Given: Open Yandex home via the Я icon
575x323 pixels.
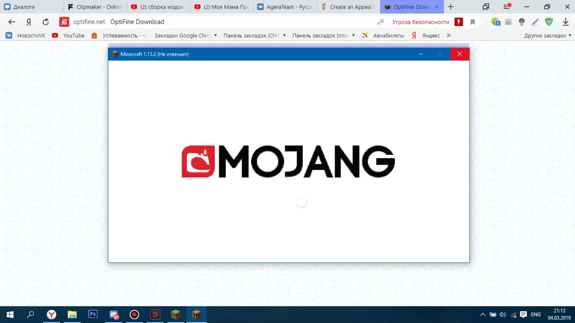Looking at the screenshot, I should pyautogui.click(x=29, y=22).
